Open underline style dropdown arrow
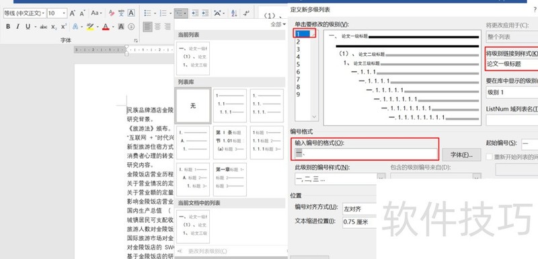Viewport: 538px width, 259px height. coord(36,26)
